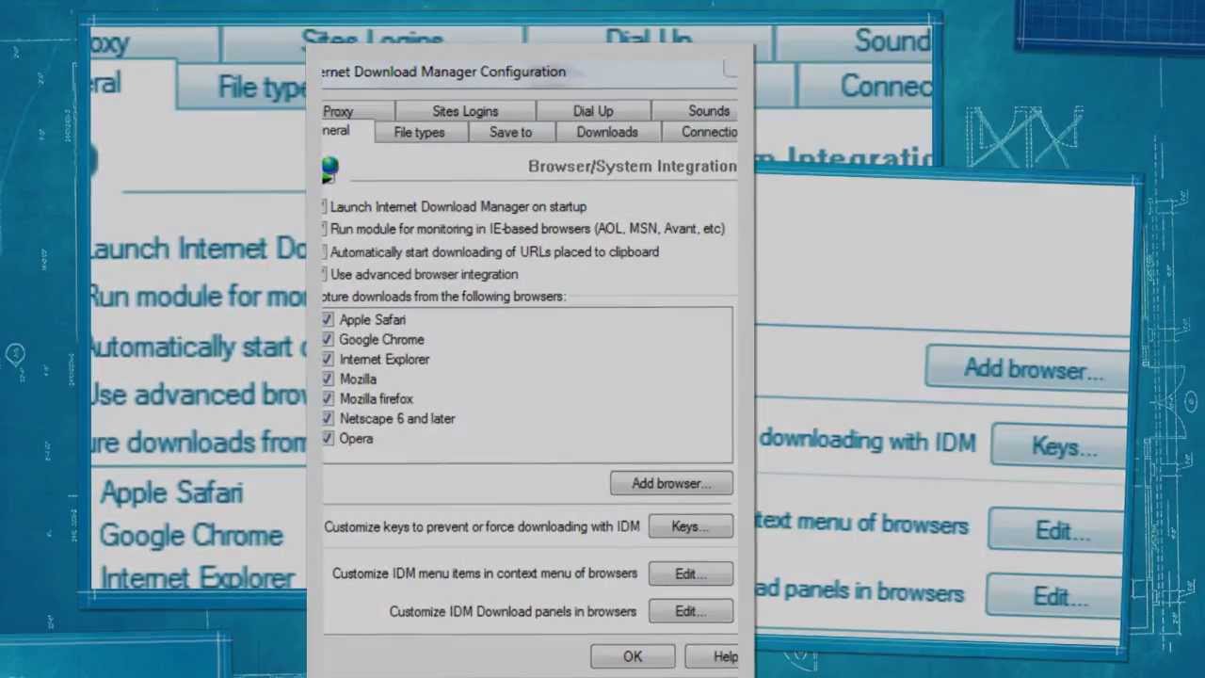The image size is (1205, 678).
Task: Select large Apple Safari text in blurred background
Action: [x=171, y=492]
